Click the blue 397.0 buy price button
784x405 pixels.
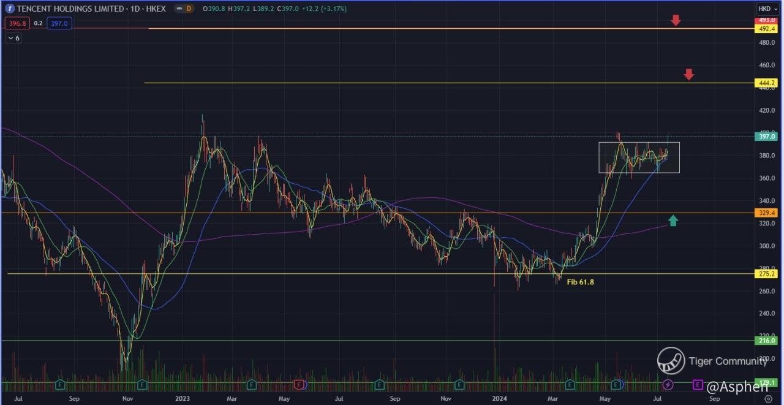[59, 23]
